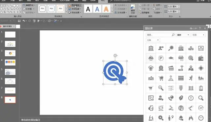Viewport: 211px width, 122px height.
Task: Apply the blue outline Abc shape style
Action: tap(51, 9)
